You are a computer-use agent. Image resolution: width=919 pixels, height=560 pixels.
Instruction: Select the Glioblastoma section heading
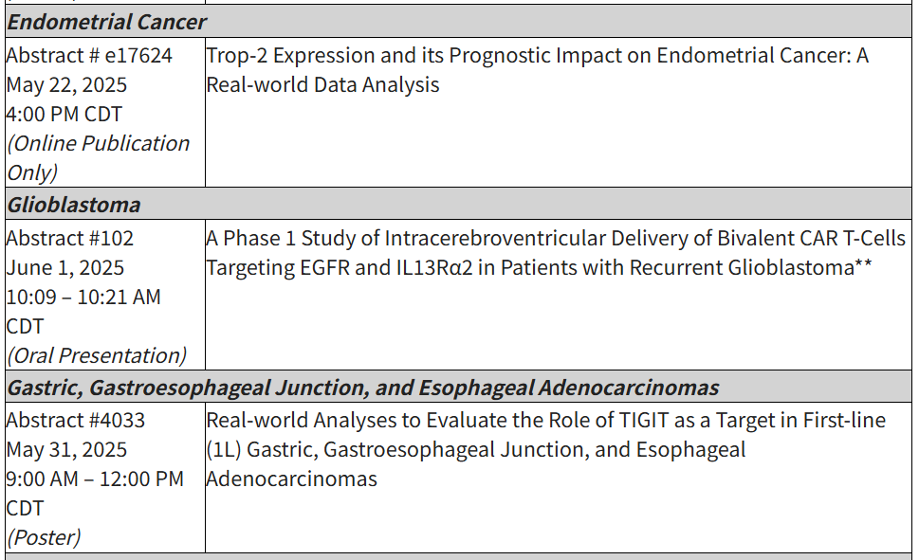click(74, 205)
